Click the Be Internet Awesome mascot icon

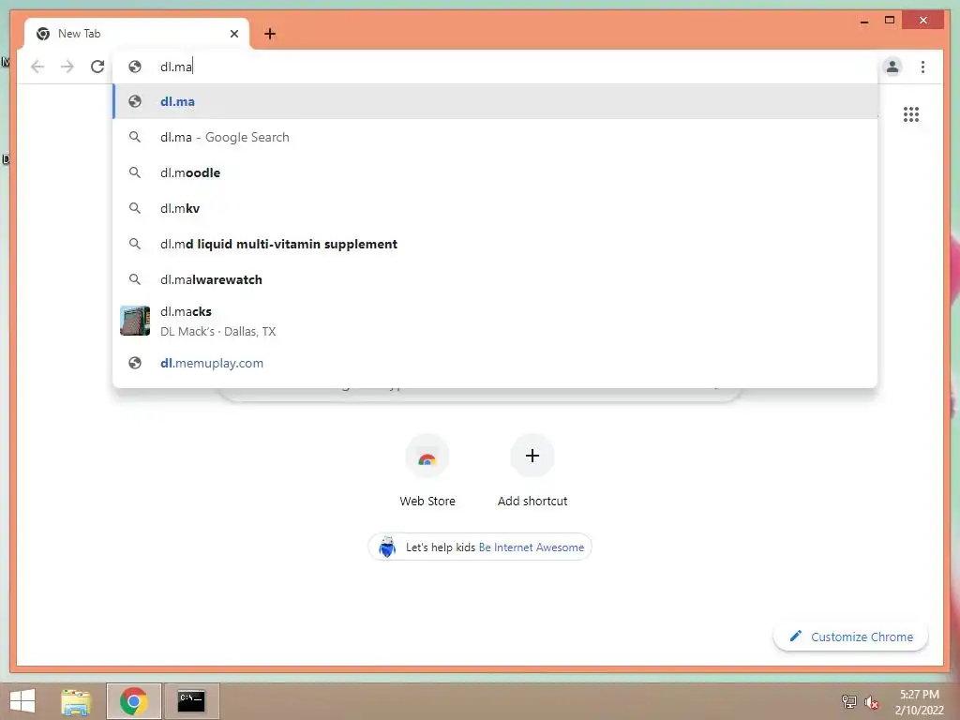(x=387, y=547)
